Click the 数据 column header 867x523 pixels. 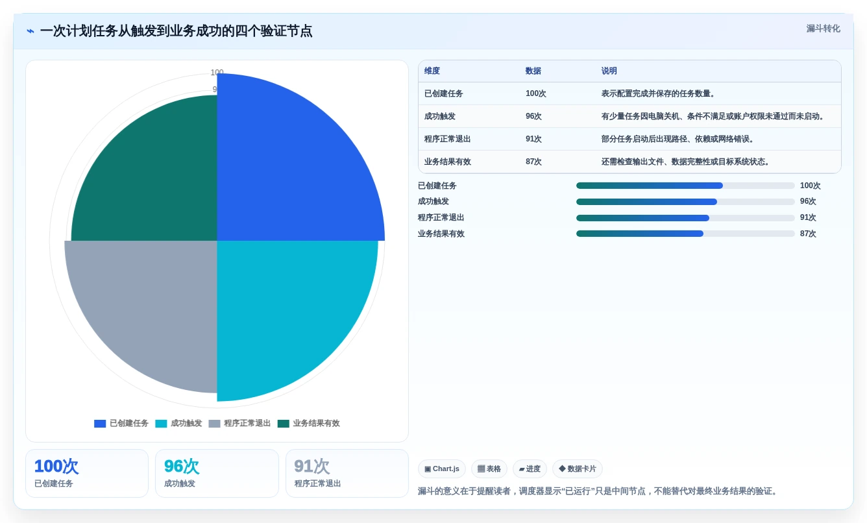(533, 71)
